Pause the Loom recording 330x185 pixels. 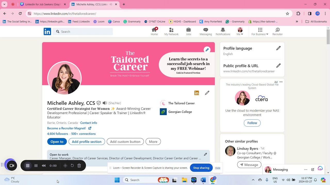click(x=36, y=166)
